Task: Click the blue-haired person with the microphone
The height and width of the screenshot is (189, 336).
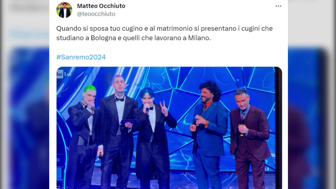Action: (152, 136)
